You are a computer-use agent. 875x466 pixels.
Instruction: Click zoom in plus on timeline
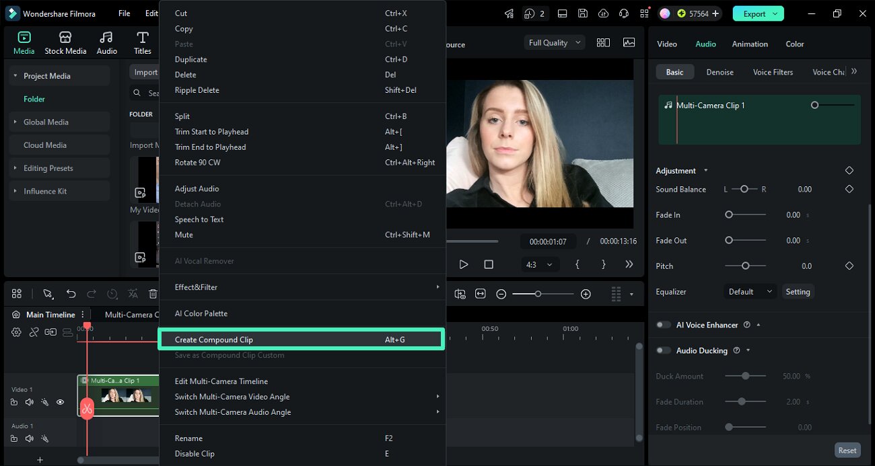click(x=586, y=294)
